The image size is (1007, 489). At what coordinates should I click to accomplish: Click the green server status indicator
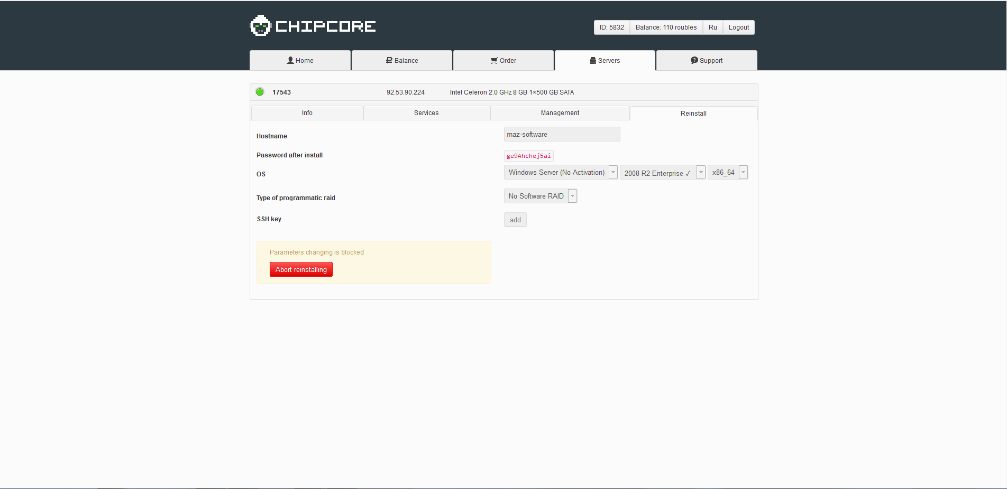pyautogui.click(x=260, y=92)
